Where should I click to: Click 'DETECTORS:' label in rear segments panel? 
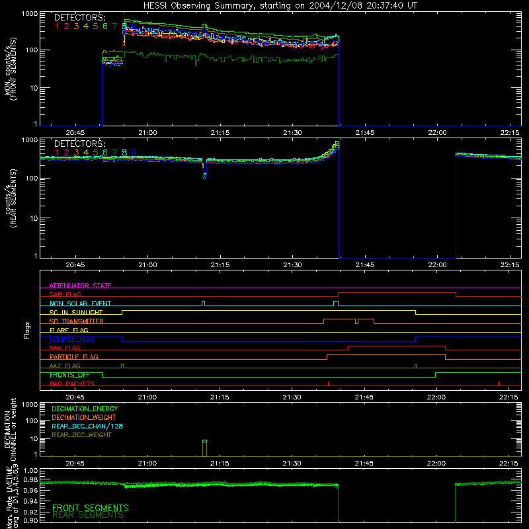(79, 143)
